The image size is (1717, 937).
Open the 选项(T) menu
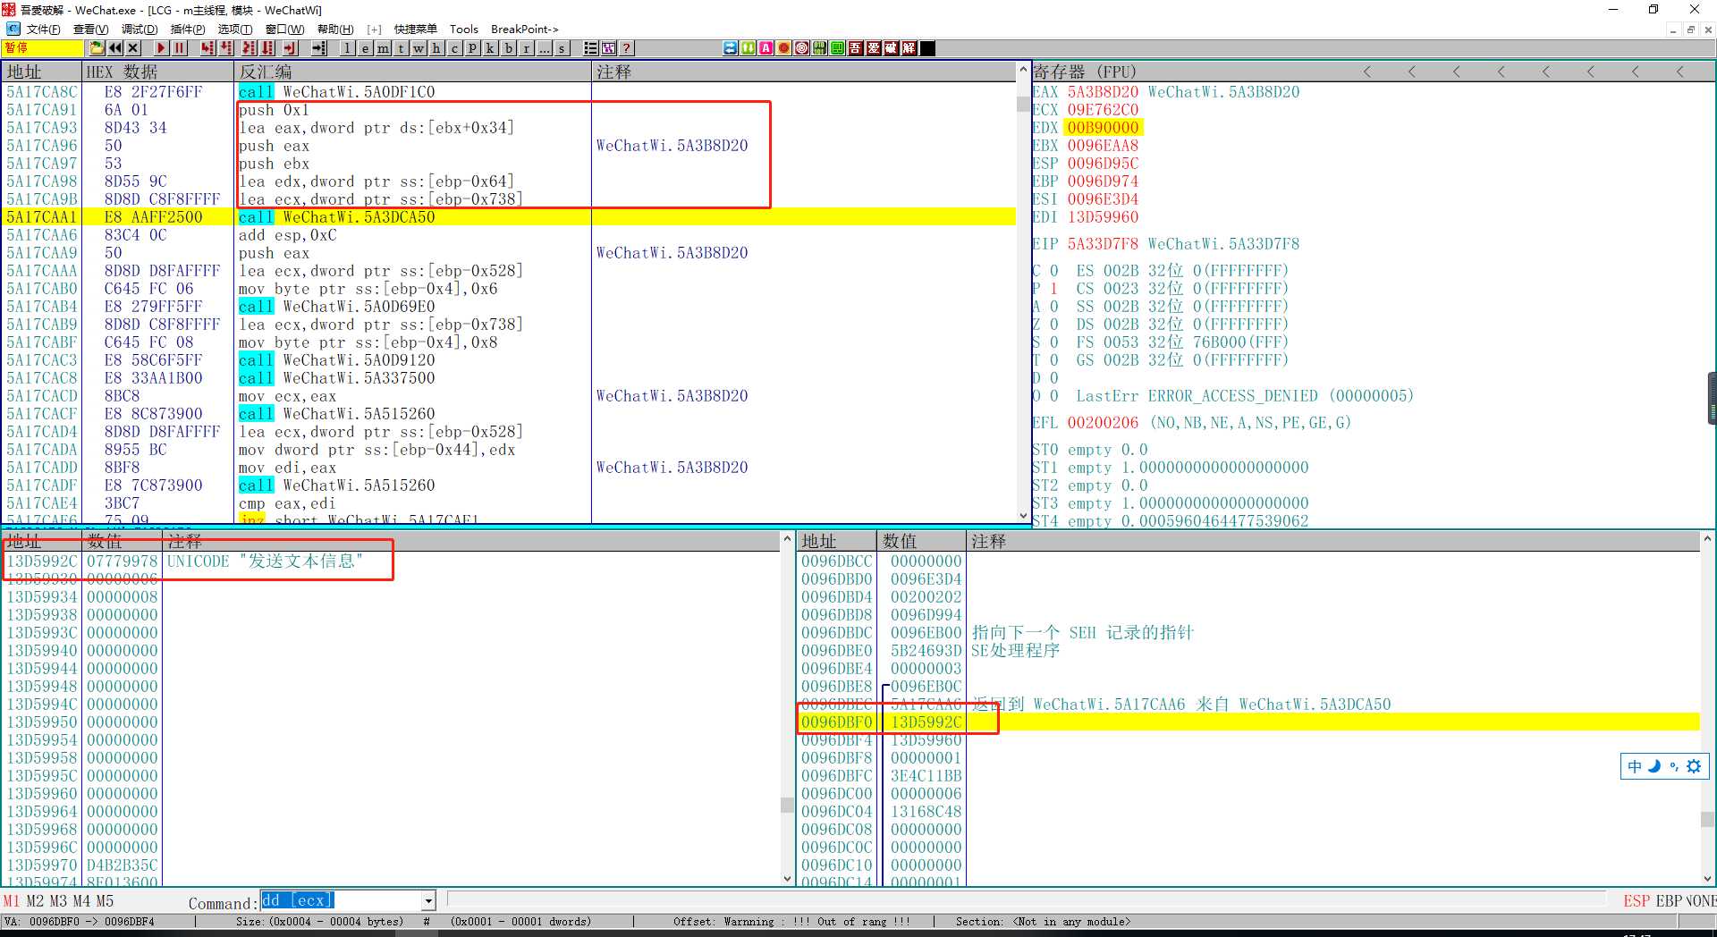(x=235, y=30)
